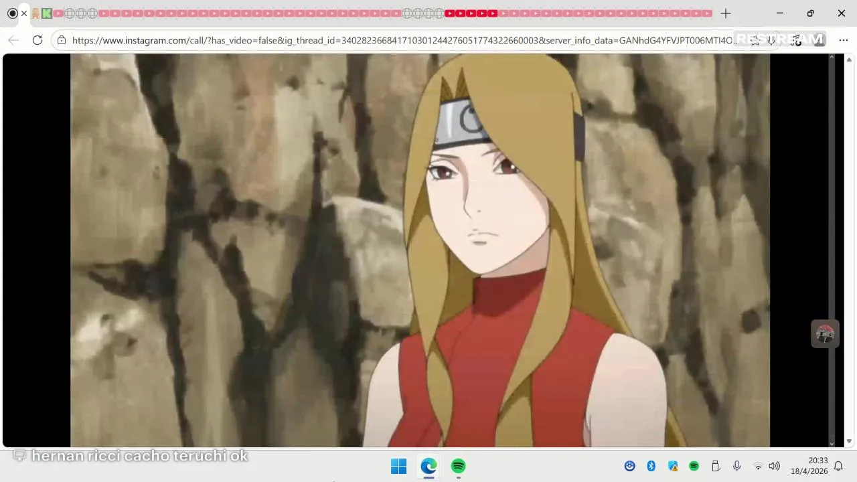The height and width of the screenshot is (482, 857).
Task: Click Safely Remove Hardware USB icon
Action: pyautogui.click(x=715, y=466)
